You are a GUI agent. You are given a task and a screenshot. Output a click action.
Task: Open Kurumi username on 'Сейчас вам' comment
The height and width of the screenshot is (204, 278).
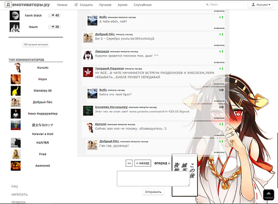click(x=101, y=124)
